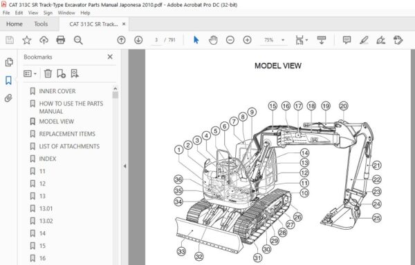This screenshot has width=415, height=265.
Task: Toggle the Bookmarks panel icon
Action: (8, 80)
